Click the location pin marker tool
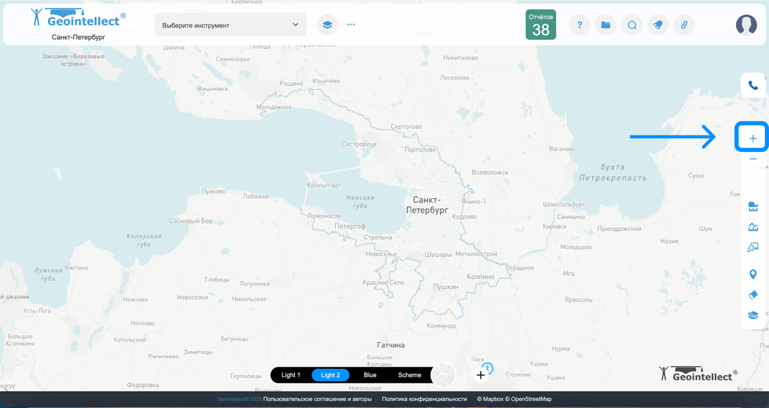The image size is (769, 408). (753, 275)
